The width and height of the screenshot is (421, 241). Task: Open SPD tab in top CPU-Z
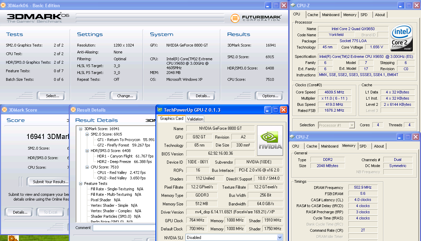[364, 15]
